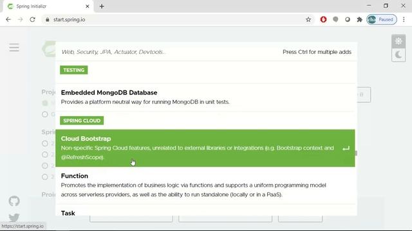Image resolution: width=412 pixels, height=231 pixels.
Task: Open the Twitter link icon
Action: [x=14, y=217]
